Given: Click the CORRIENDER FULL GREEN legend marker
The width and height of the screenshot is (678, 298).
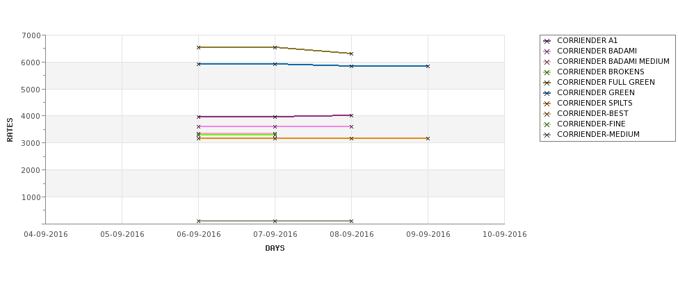Looking at the screenshot, I should tap(547, 83).
